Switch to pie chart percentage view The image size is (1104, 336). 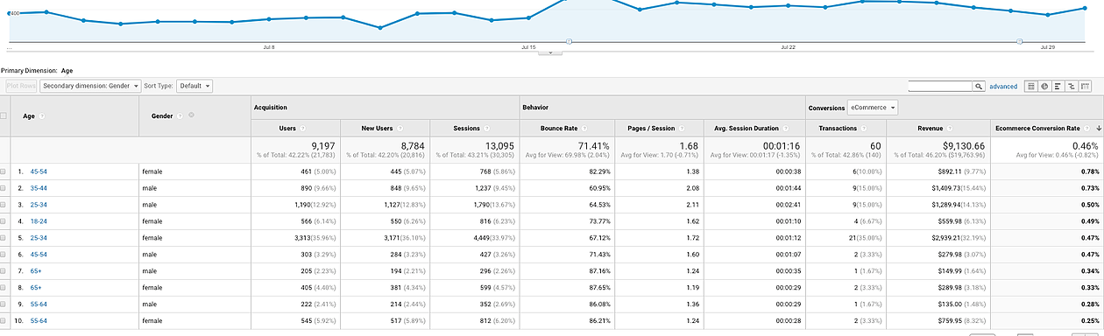pyautogui.click(x=1044, y=87)
